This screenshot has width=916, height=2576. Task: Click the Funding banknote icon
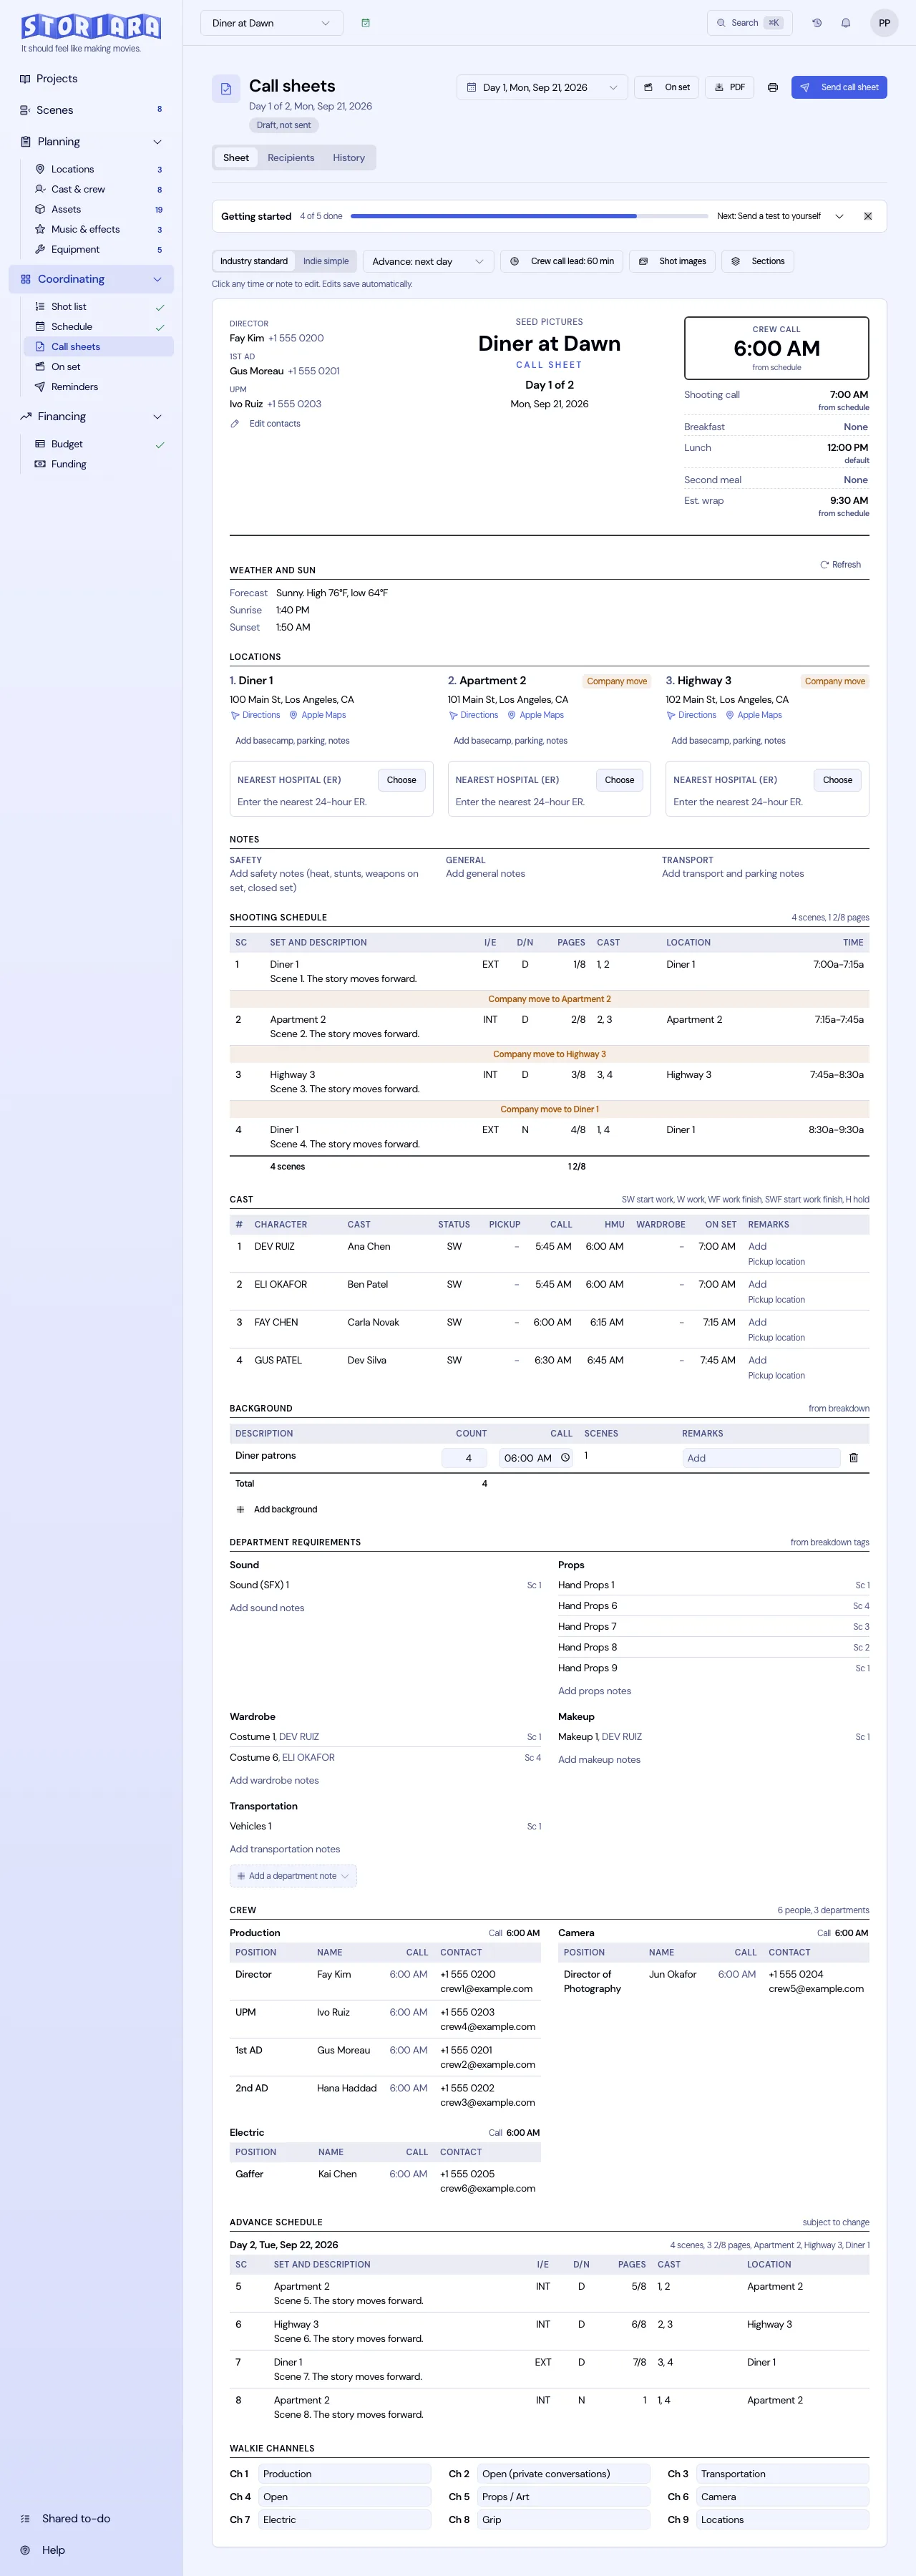[40, 464]
